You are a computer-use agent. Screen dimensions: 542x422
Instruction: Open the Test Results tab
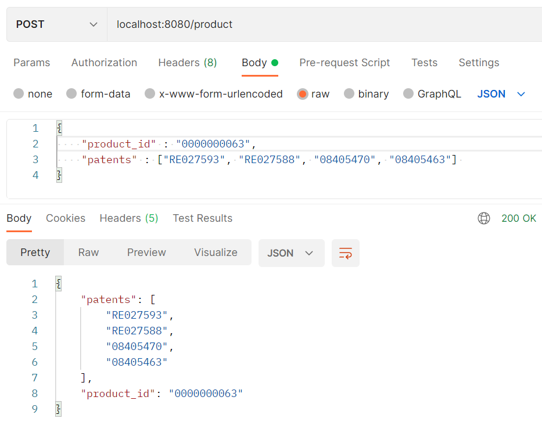coord(203,218)
